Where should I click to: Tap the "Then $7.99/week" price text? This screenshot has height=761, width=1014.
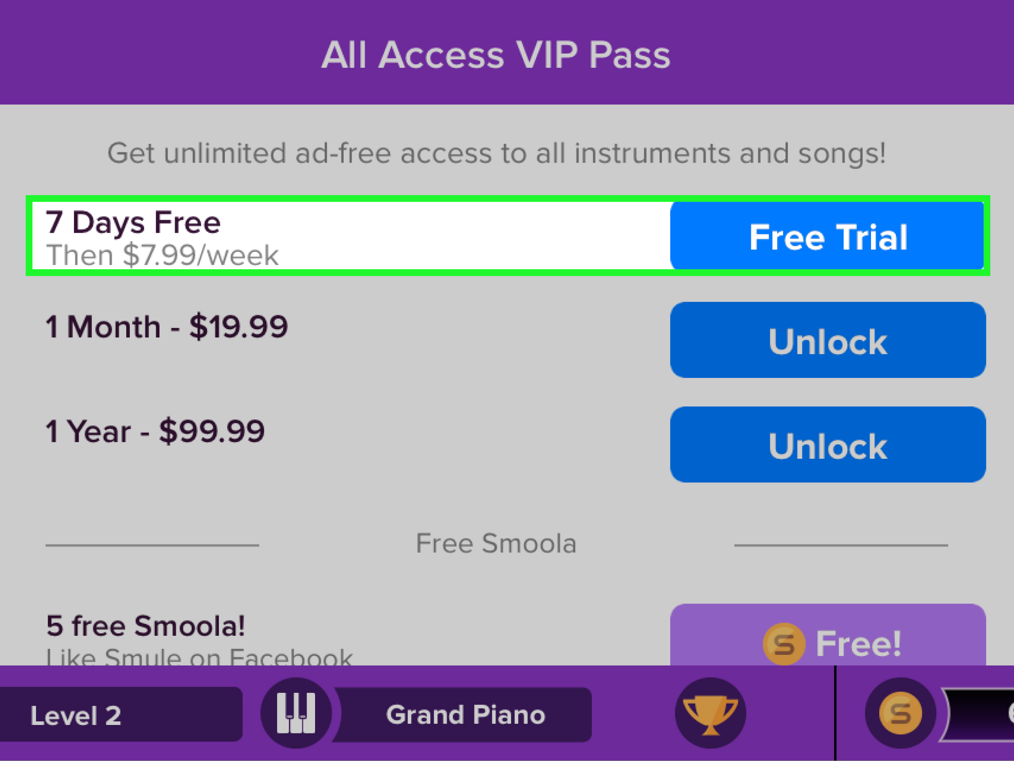162,256
